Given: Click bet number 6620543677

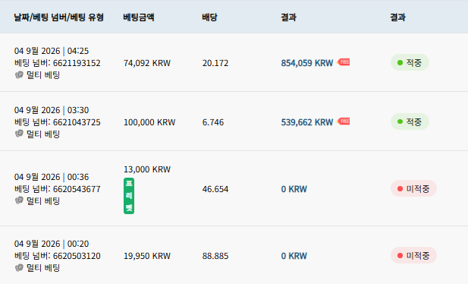Looking at the screenshot, I should pos(77,189).
